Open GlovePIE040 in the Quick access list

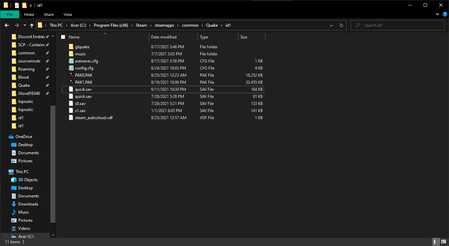(29, 93)
